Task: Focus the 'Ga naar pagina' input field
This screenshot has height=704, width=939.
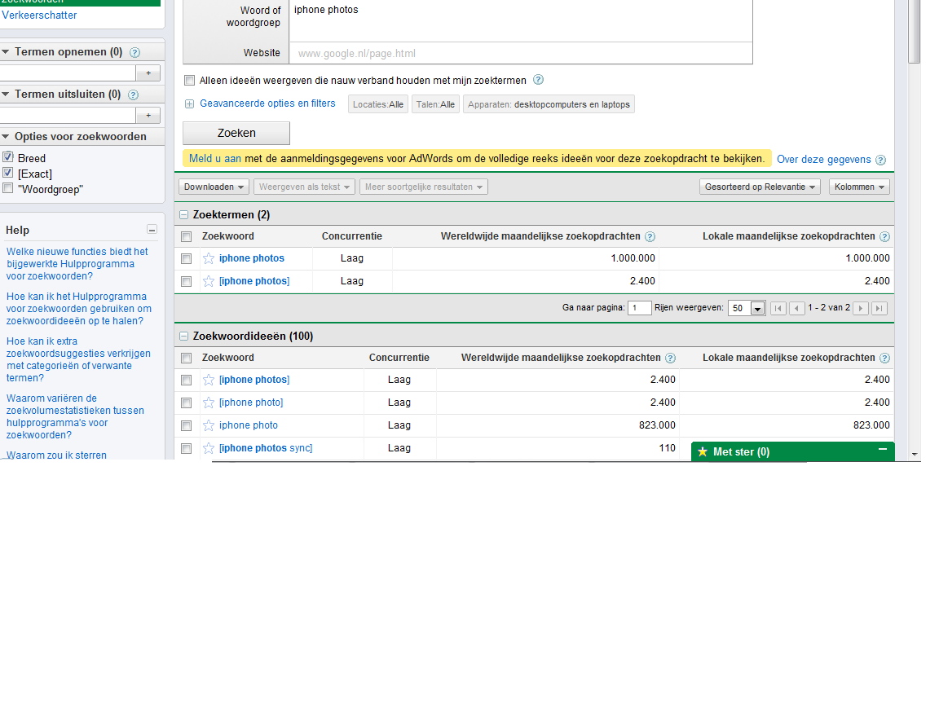Action: coord(640,308)
